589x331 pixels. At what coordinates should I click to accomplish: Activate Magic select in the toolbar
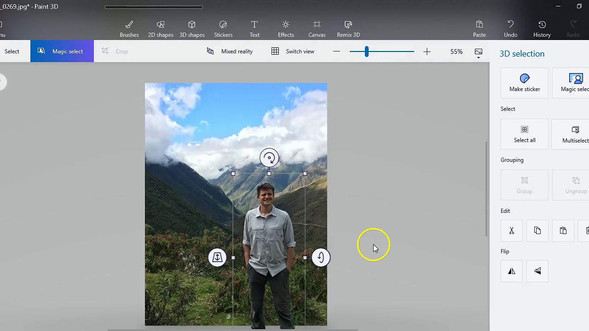62,51
